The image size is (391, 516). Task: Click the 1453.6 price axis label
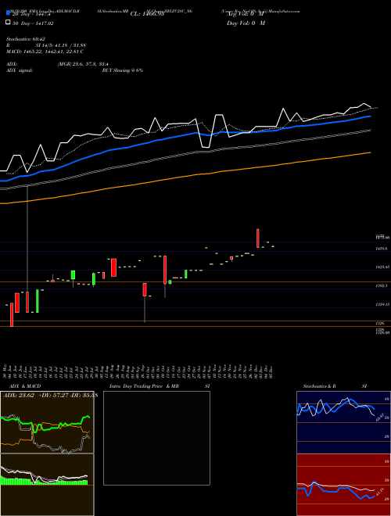point(383,249)
